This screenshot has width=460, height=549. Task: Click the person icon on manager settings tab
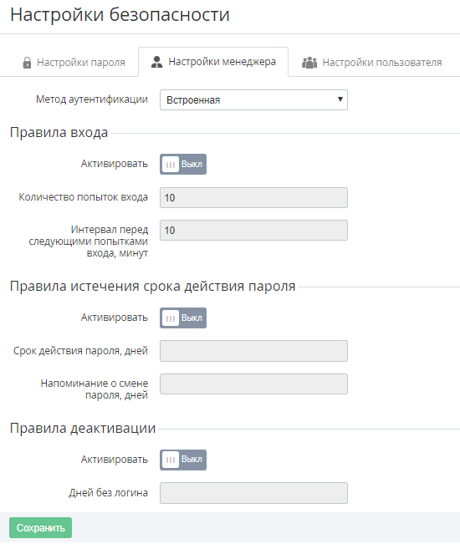pyautogui.click(x=156, y=62)
